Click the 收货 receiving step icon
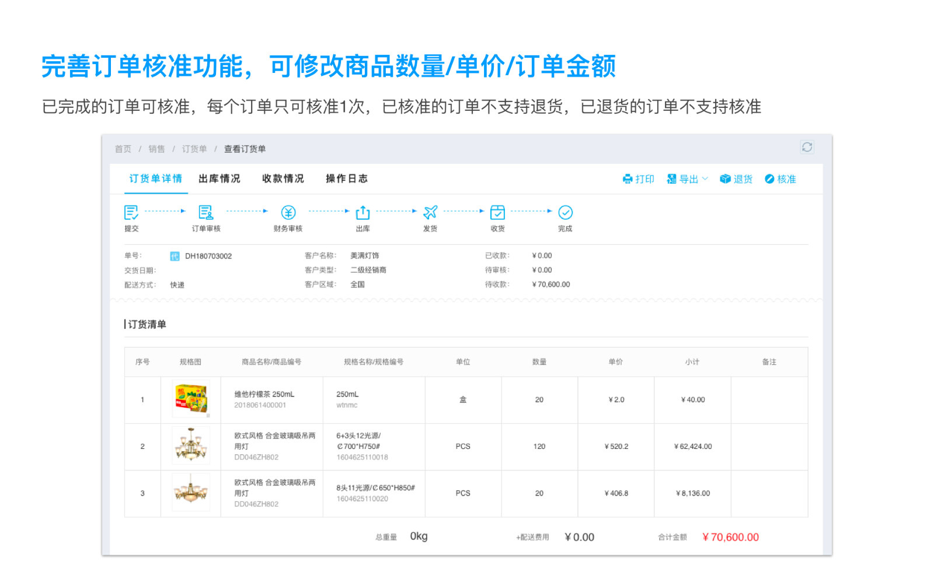The height and width of the screenshot is (583, 934). (x=497, y=213)
